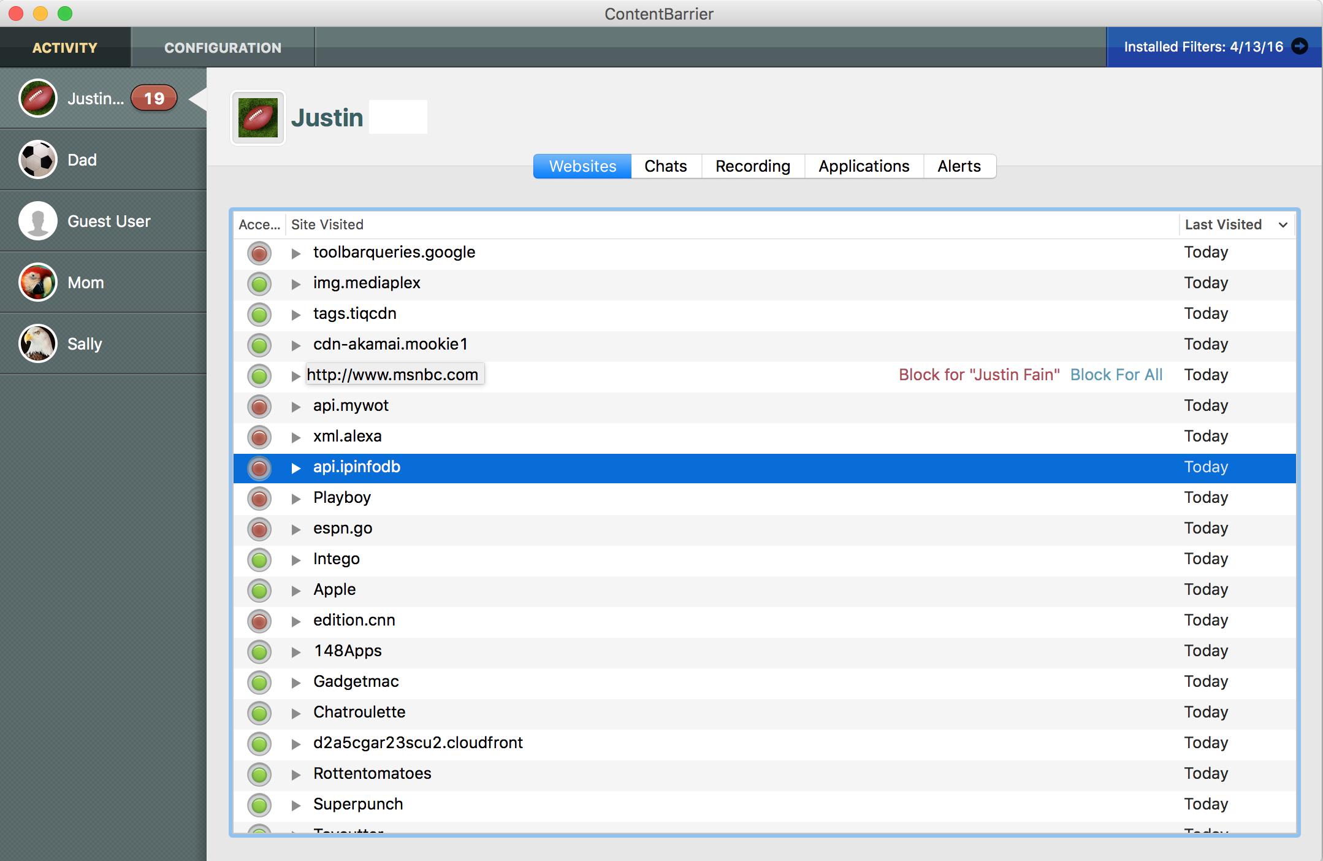The image size is (1323, 861).
Task: Toggle red access indicator for toolbarqueries.google
Action: 259,253
